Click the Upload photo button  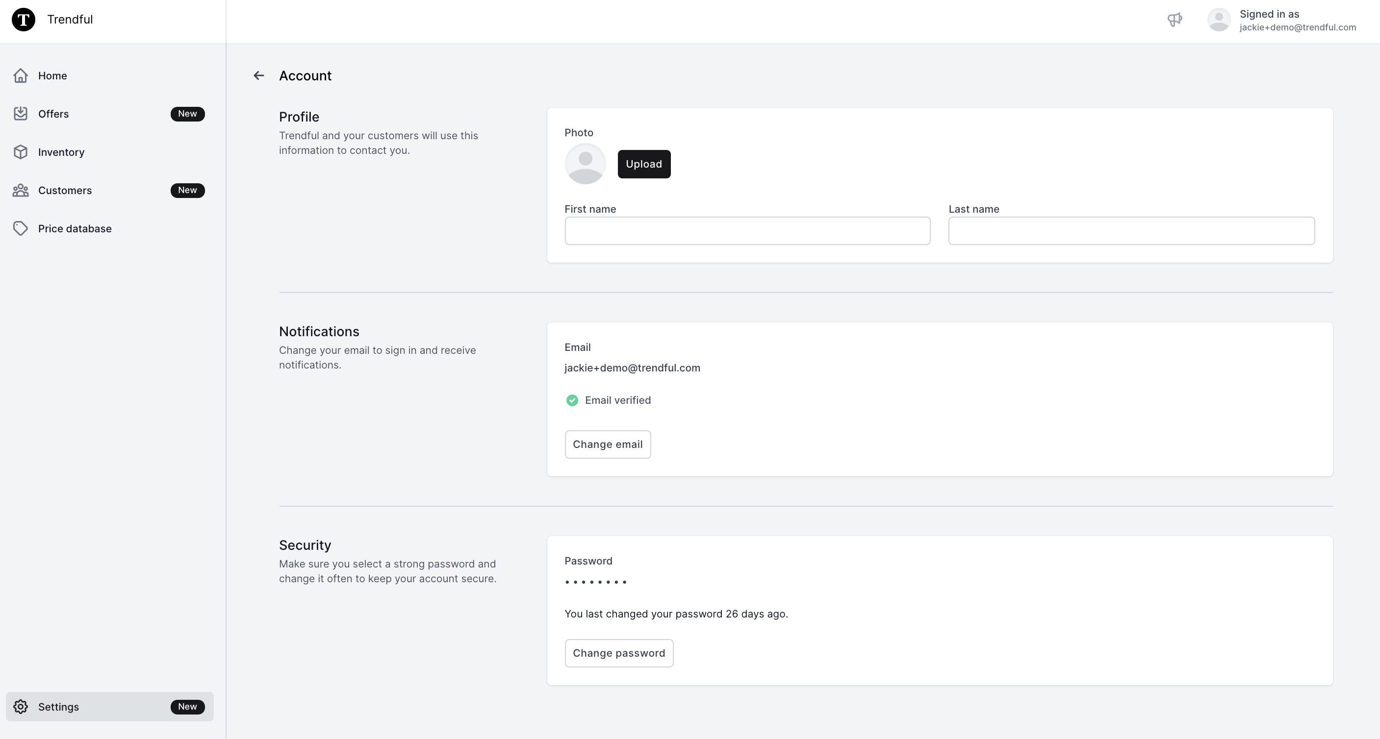(x=644, y=164)
